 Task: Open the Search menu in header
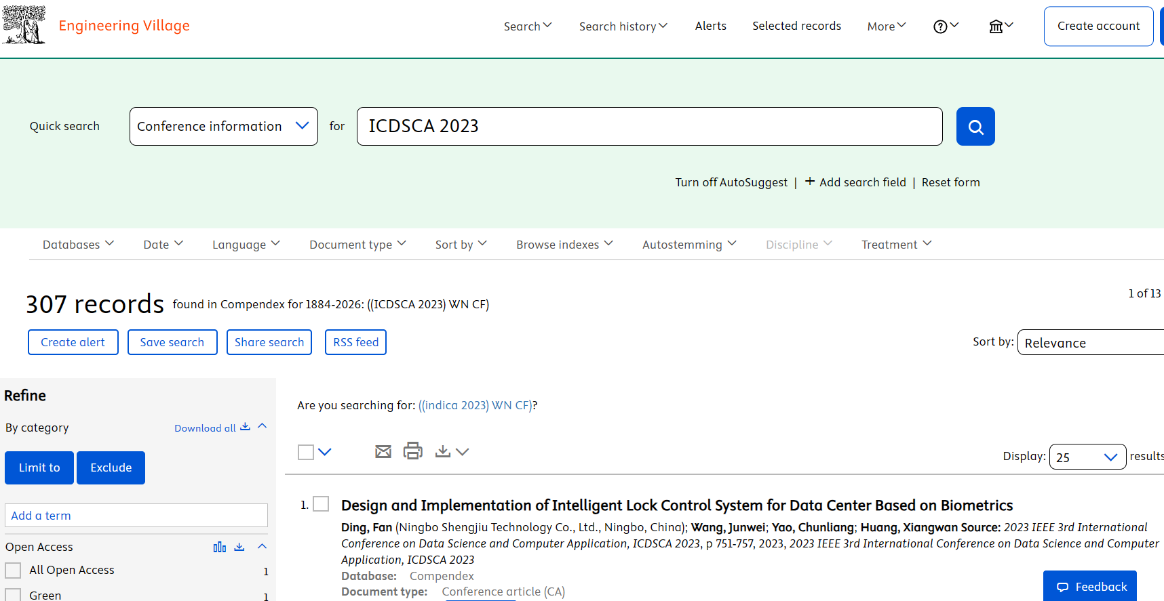tap(528, 26)
